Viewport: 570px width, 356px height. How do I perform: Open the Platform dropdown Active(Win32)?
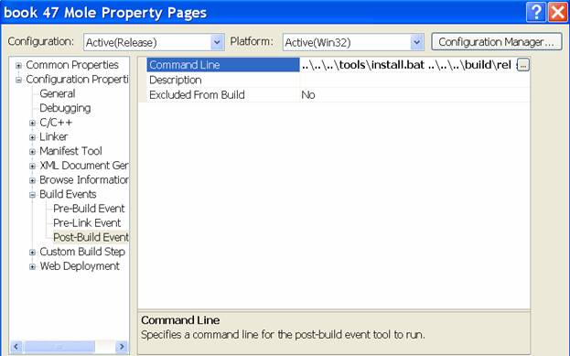pyautogui.click(x=353, y=42)
